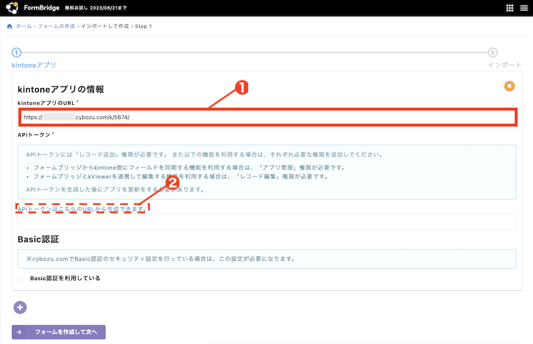Click the 「レコード追加」権限 notice line
The width and height of the screenshot is (533, 344).
(x=205, y=155)
